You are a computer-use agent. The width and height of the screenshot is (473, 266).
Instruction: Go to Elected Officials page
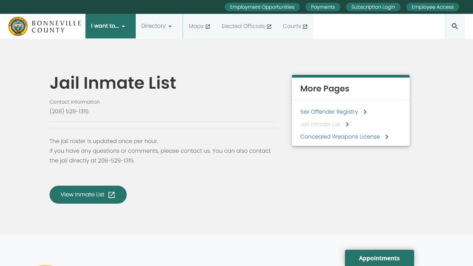pyautogui.click(x=243, y=26)
